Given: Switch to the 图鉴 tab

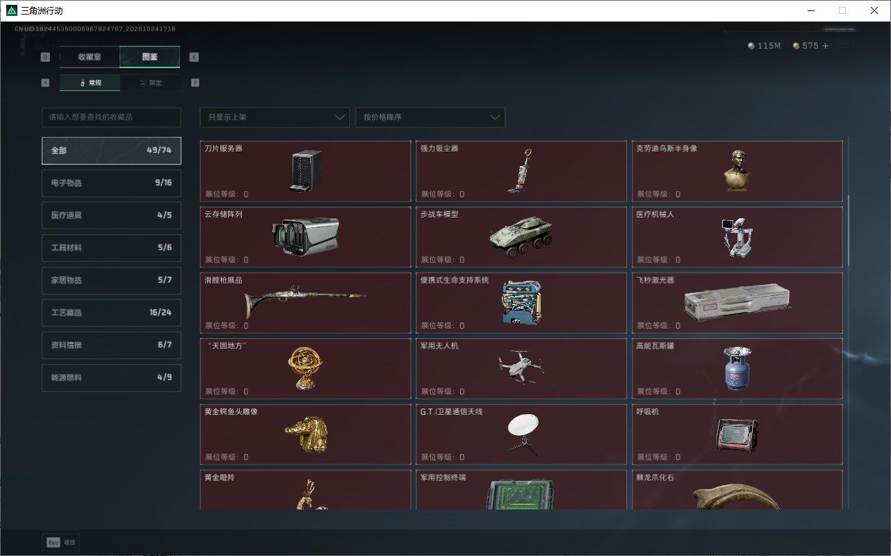Looking at the screenshot, I should pyautogui.click(x=149, y=57).
